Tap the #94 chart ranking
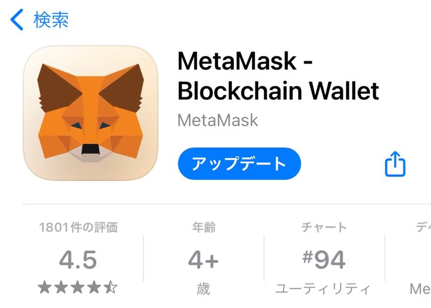This screenshot has width=431, height=308. (324, 259)
